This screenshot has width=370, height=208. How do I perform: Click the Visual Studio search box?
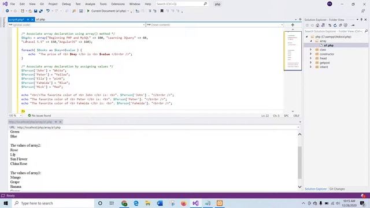pyautogui.click(x=182, y=4)
